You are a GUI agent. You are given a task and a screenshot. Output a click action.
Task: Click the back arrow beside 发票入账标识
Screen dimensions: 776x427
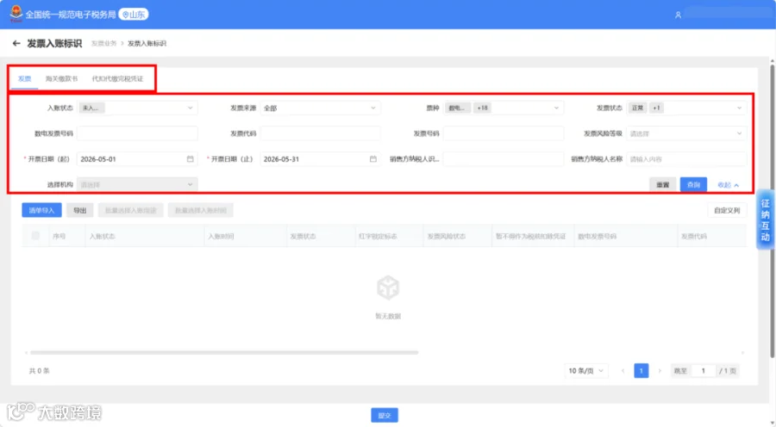16,44
